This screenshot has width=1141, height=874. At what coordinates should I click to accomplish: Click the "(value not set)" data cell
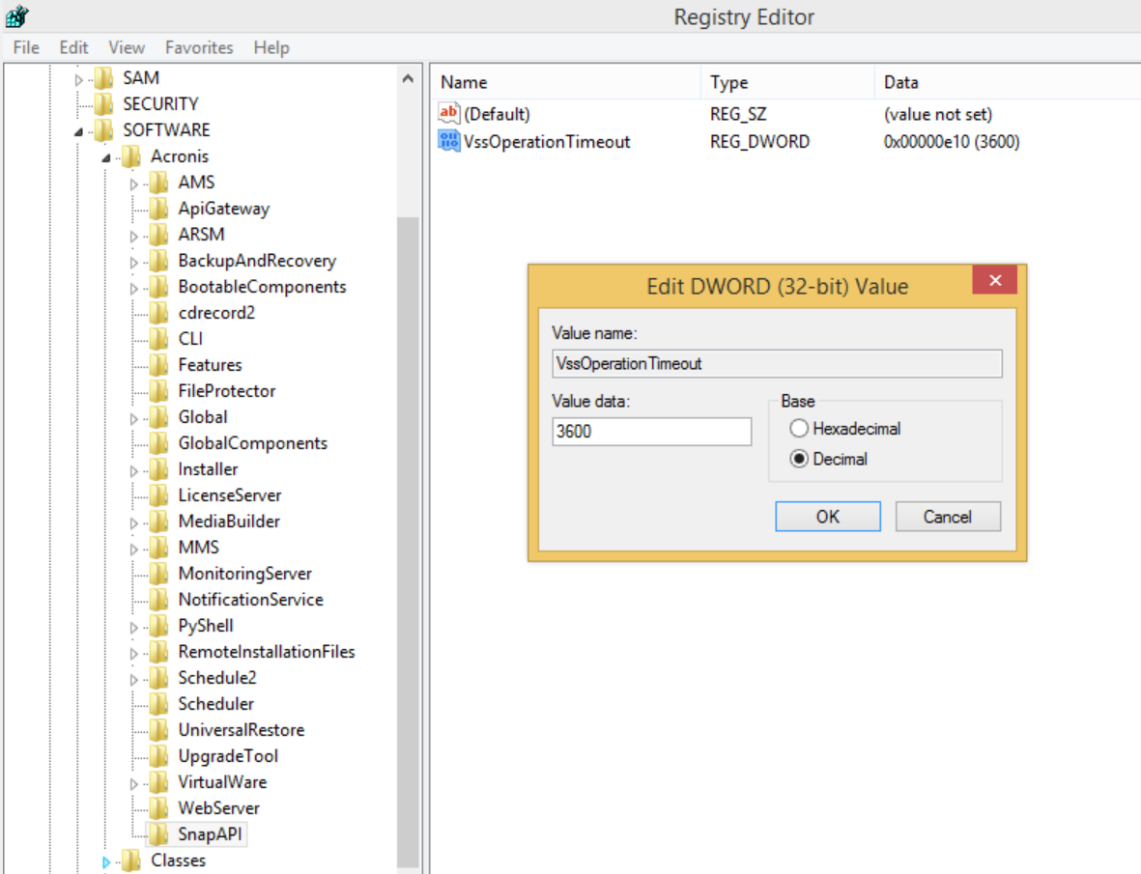[937, 114]
